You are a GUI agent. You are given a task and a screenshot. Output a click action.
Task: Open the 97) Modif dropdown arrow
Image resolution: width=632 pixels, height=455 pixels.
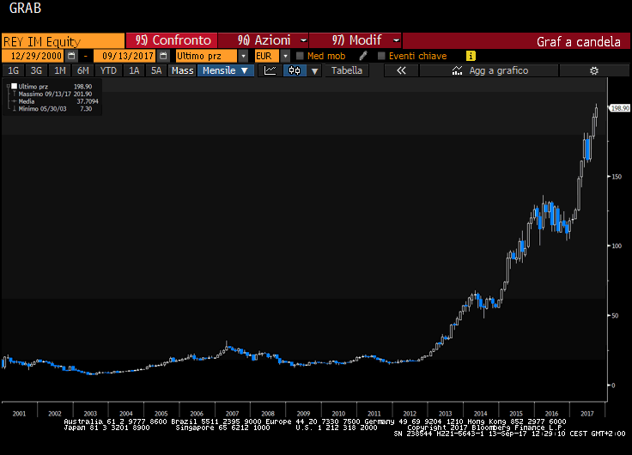point(396,40)
